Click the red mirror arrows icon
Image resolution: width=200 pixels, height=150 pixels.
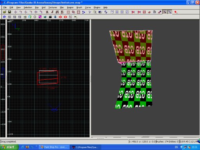coord(60,17)
